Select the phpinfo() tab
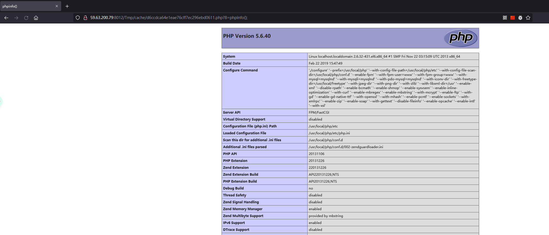Screen dimensions: 549x235 [x=31, y=6]
